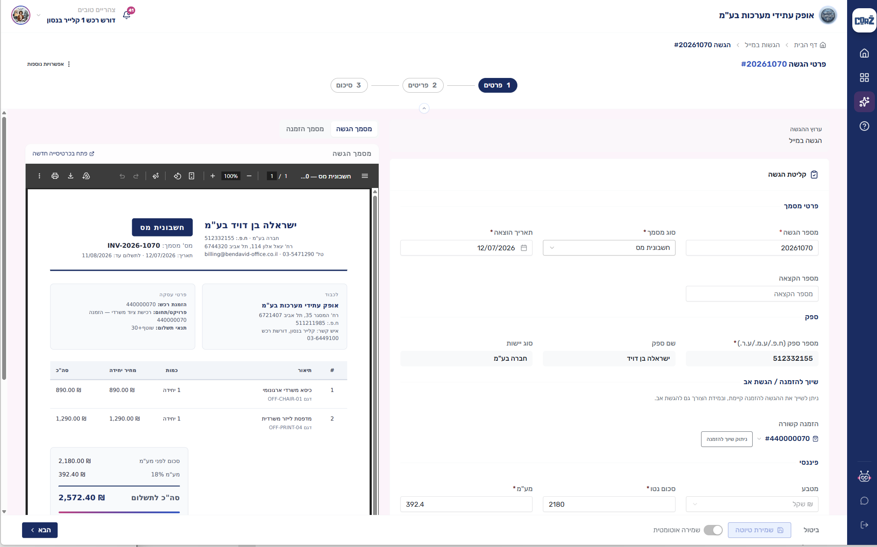
Task: Go to step 3 Summary
Action: pyautogui.click(x=349, y=85)
